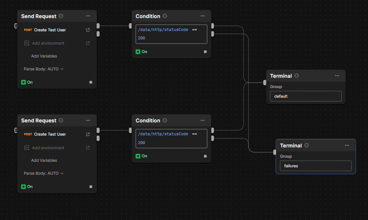Select the lower Condition block title
The image size is (368, 220).
[148, 121]
